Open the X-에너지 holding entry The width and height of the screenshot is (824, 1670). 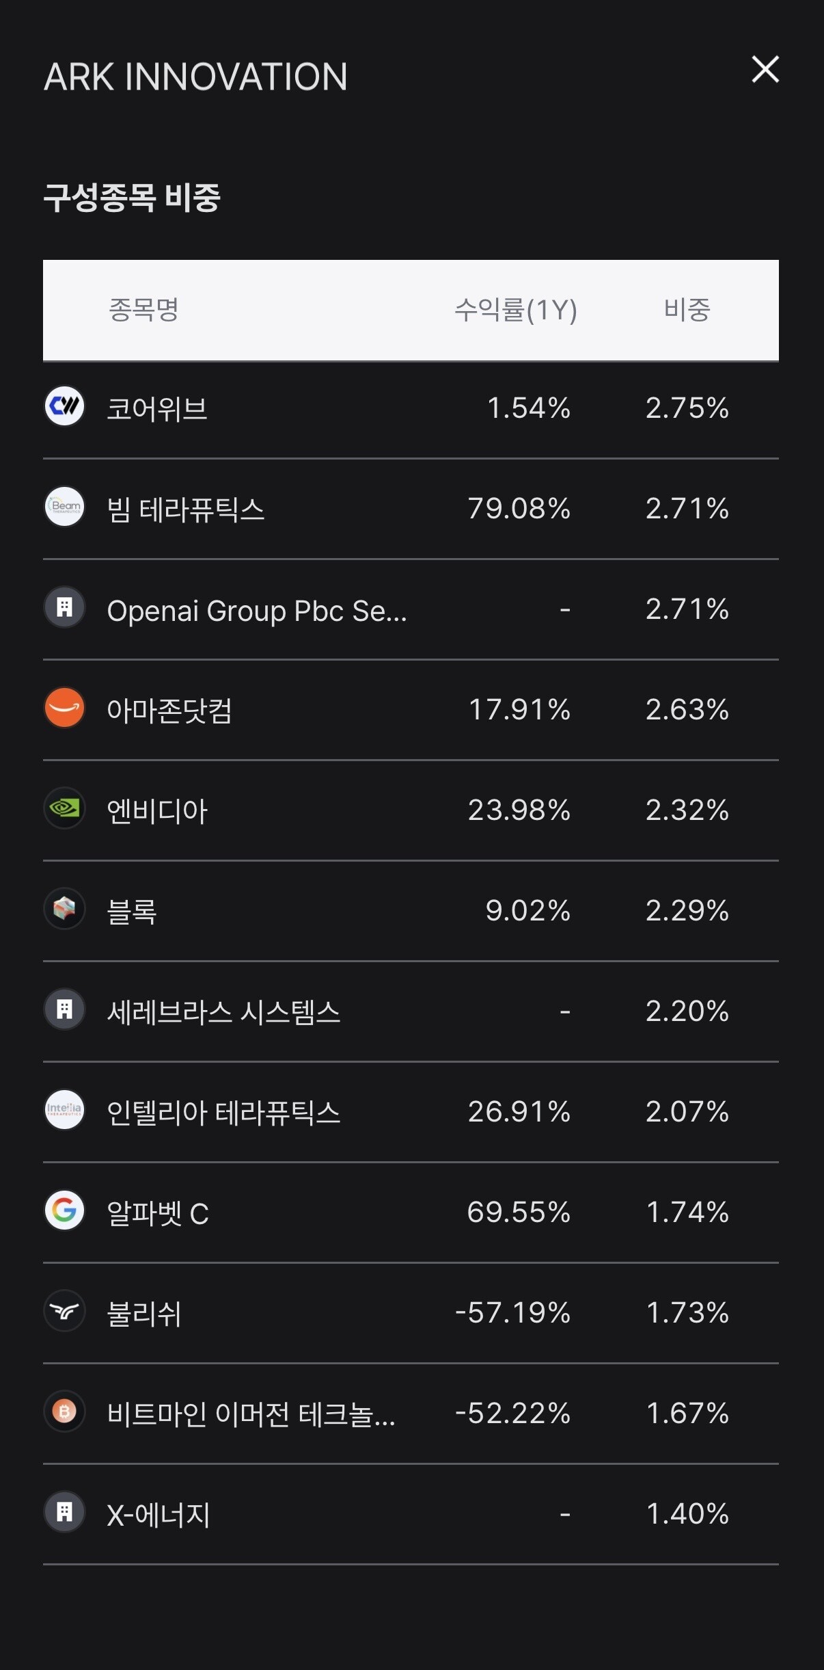(x=411, y=1514)
